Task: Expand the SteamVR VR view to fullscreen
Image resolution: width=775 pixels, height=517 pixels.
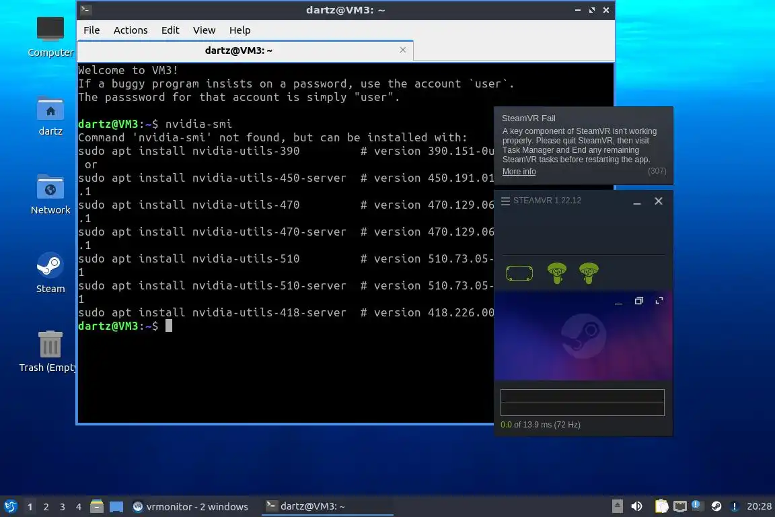Action: [x=659, y=301]
